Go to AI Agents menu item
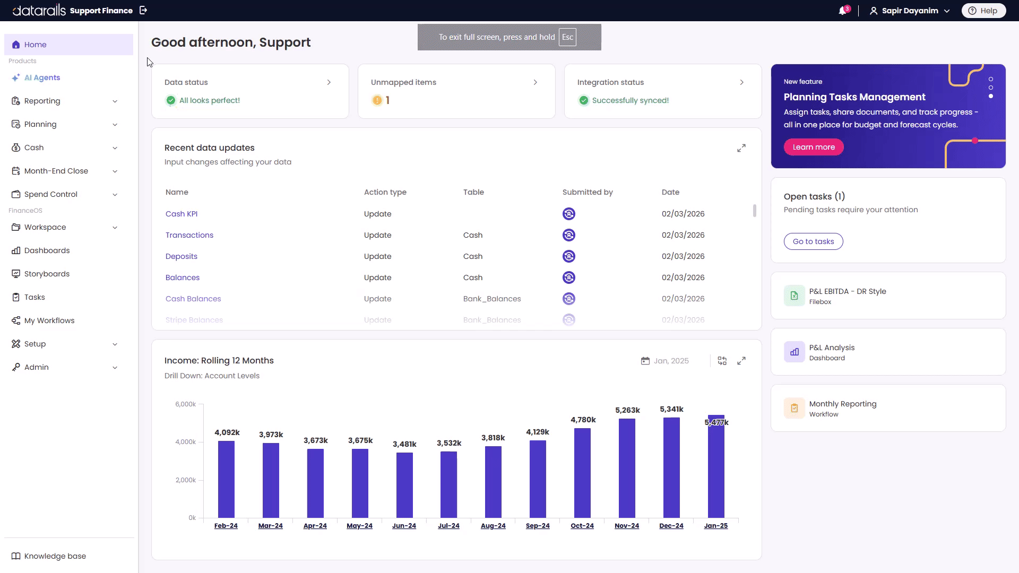Image resolution: width=1019 pixels, height=573 pixels. pos(42,77)
